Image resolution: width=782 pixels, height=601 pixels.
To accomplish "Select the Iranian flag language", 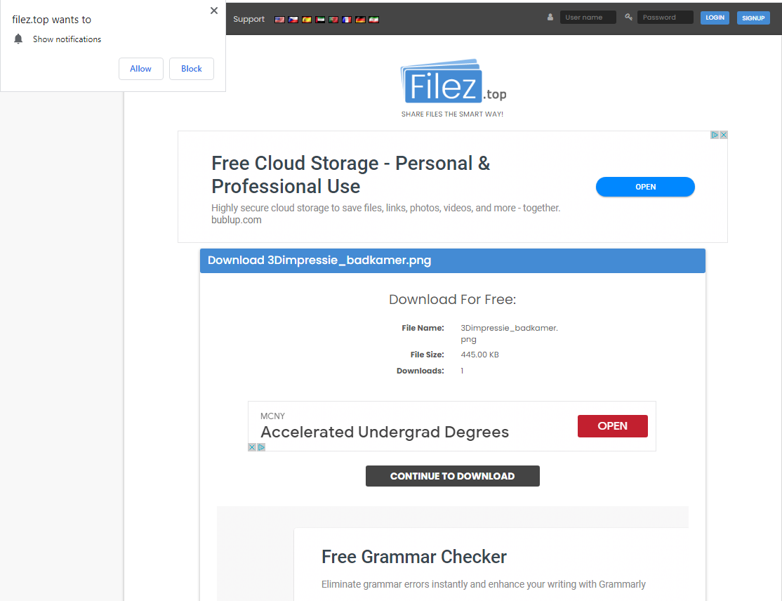I will 373,20.
